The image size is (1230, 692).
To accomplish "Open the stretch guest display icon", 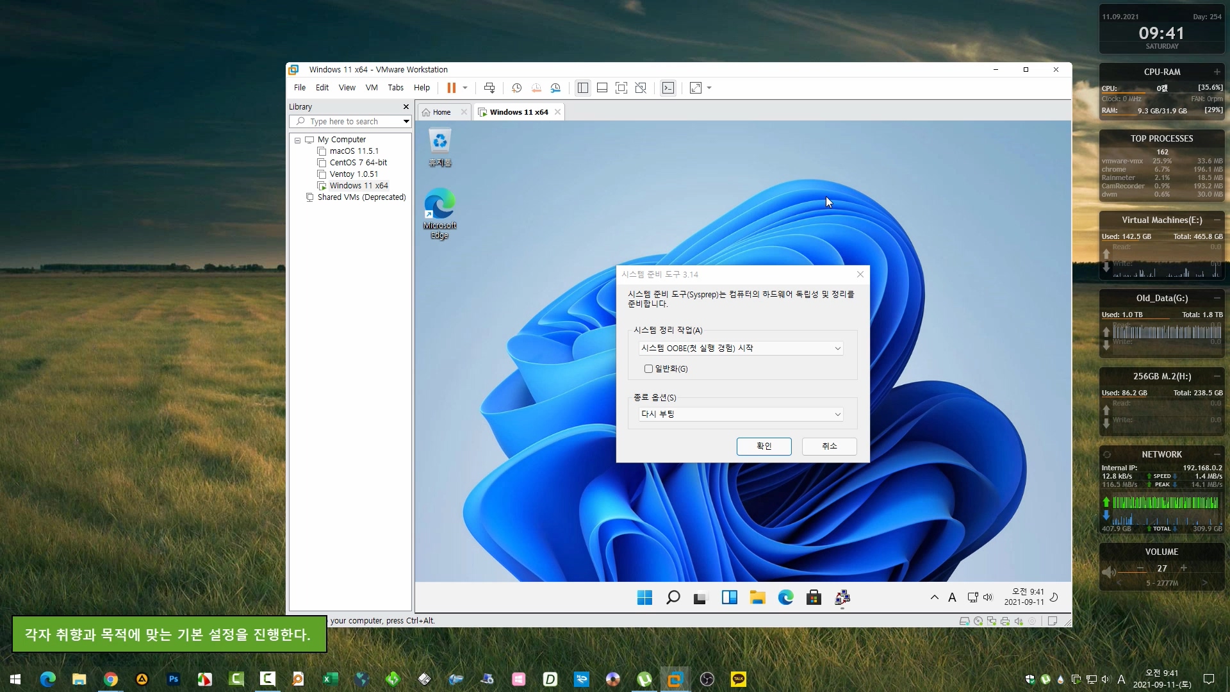I will click(696, 88).
